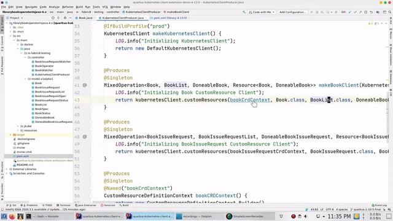Open the File menu

[x=4, y=7]
